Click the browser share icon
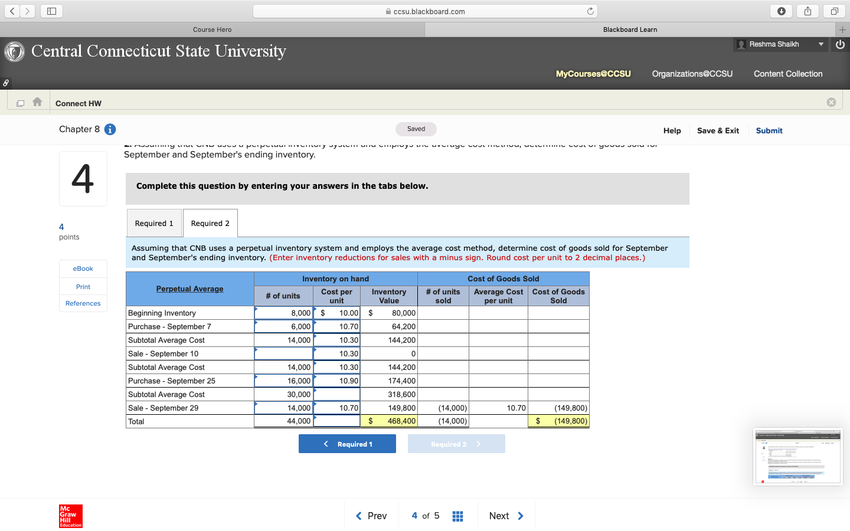850x531 pixels. pos(807,11)
